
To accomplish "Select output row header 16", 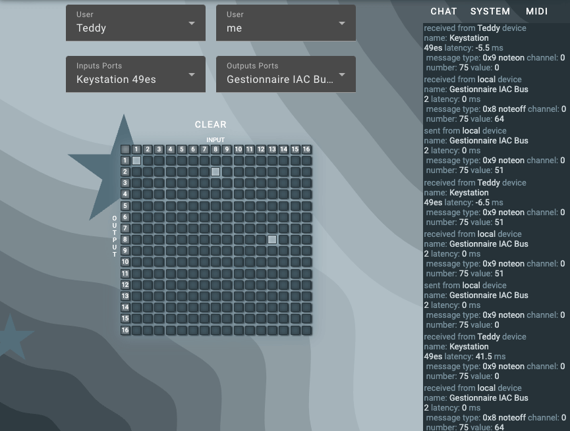I will [x=125, y=330].
